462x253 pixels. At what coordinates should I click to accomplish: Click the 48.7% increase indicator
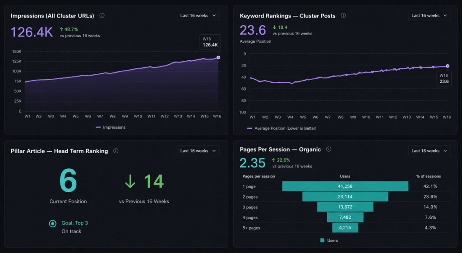(69, 29)
